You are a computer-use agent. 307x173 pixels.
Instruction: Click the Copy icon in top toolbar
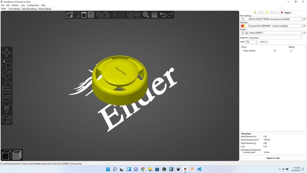point(99,15)
